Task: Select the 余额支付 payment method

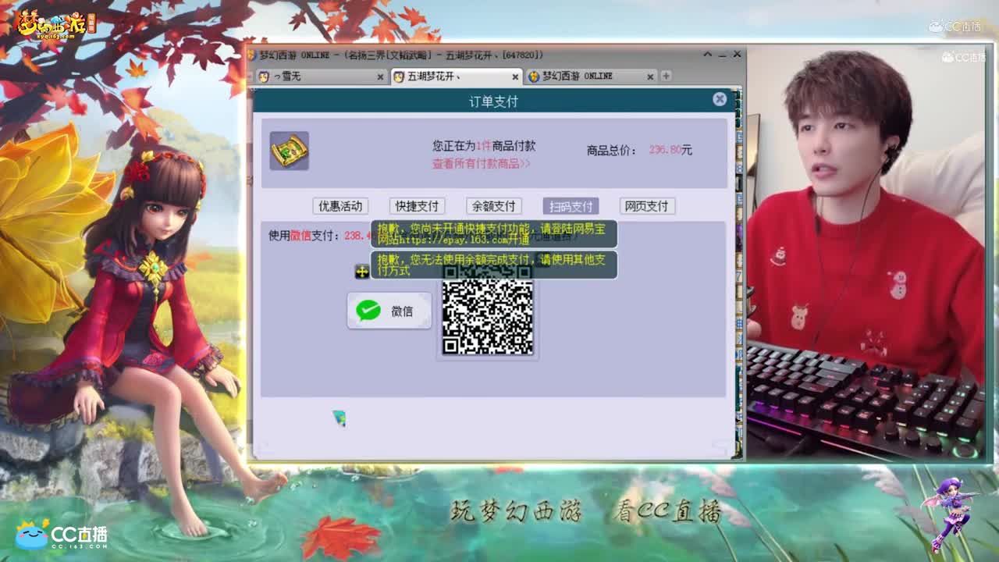Action: [494, 206]
